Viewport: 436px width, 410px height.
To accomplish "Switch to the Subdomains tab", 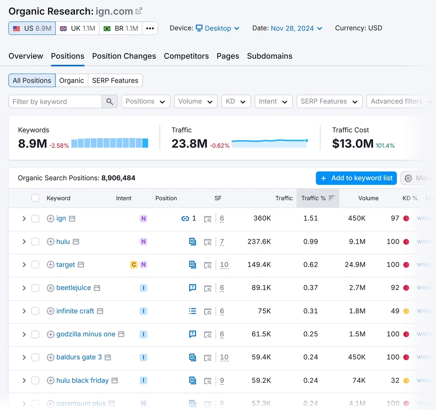I will tap(270, 56).
